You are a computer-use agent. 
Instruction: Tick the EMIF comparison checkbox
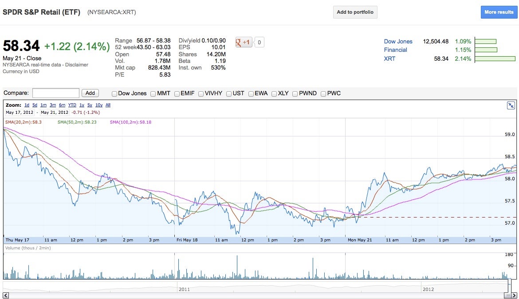click(177, 94)
